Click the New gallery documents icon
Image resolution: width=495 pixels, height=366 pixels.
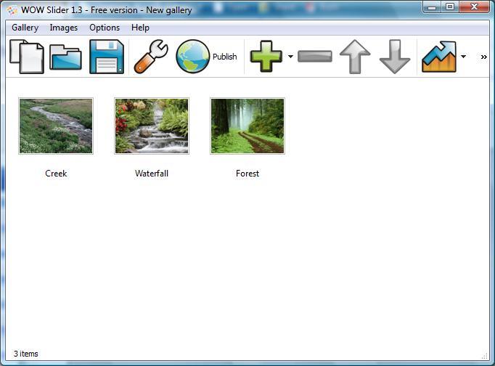[27, 57]
